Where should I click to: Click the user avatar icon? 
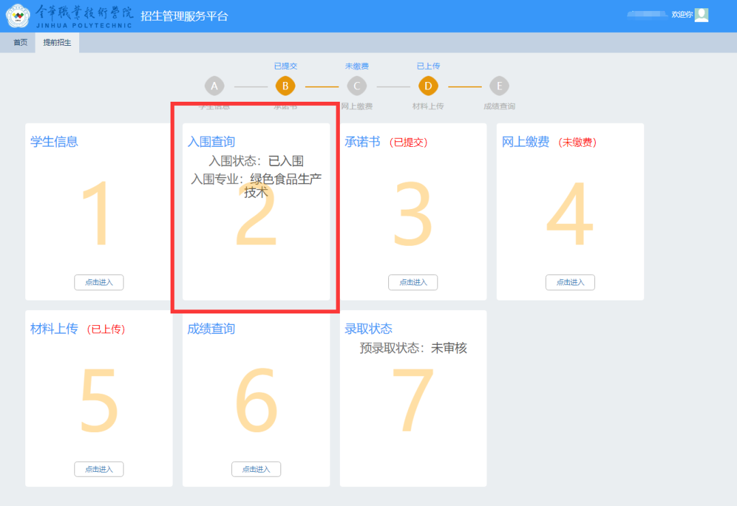point(702,14)
